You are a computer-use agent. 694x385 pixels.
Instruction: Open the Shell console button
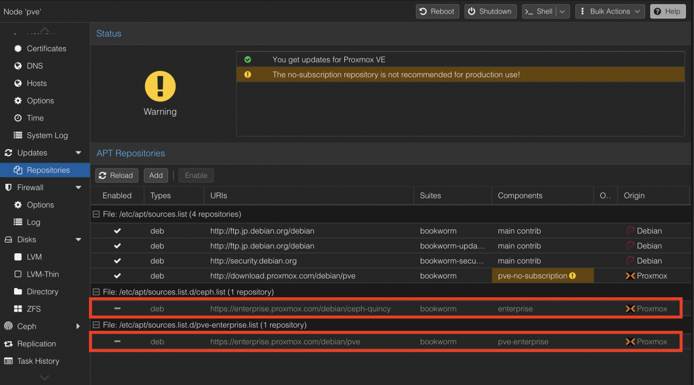pos(539,11)
